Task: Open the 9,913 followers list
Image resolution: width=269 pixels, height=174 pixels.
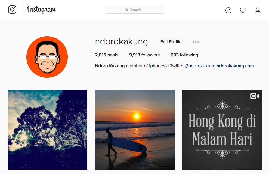Action: click(x=144, y=55)
